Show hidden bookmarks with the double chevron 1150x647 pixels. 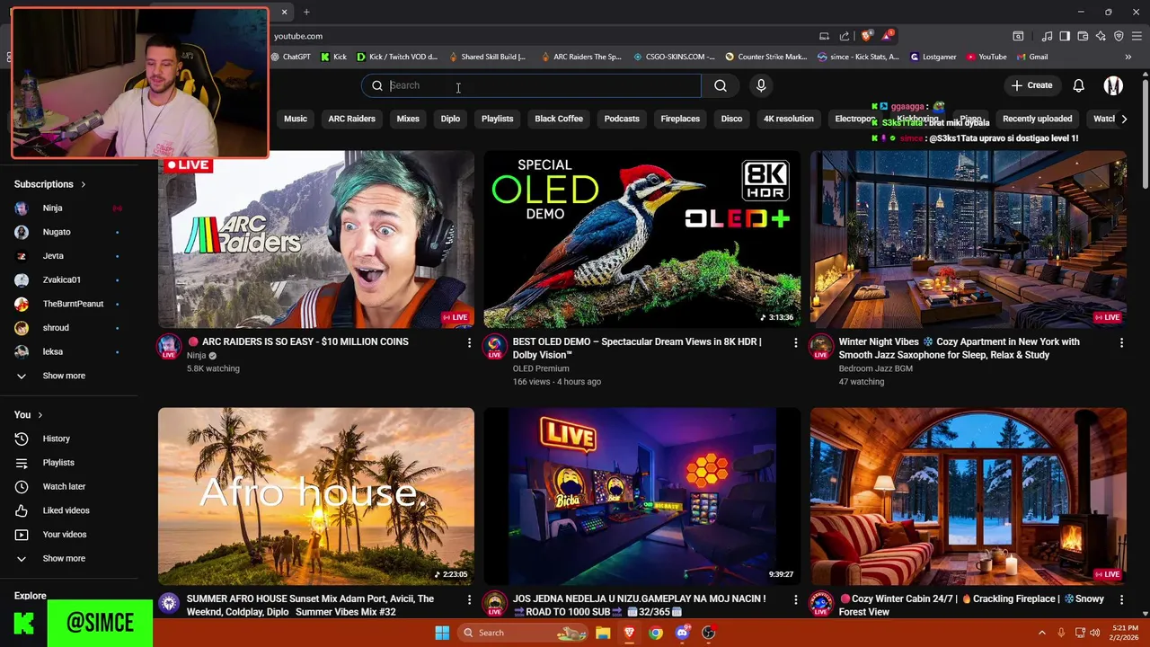click(x=1128, y=57)
